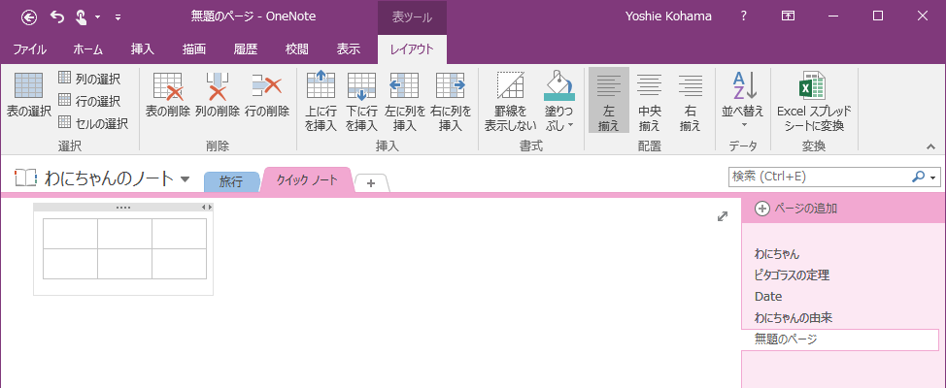Click the search magnifier icon
Viewport: 946px width, 388px height.
[x=918, y=177]
